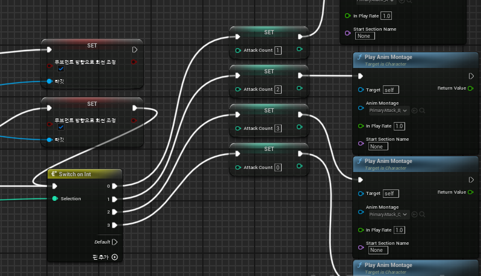Click exec output pin of SET Attack Count 1
Viewport: 481px width, 276px height.
click(x=300, y=37)
